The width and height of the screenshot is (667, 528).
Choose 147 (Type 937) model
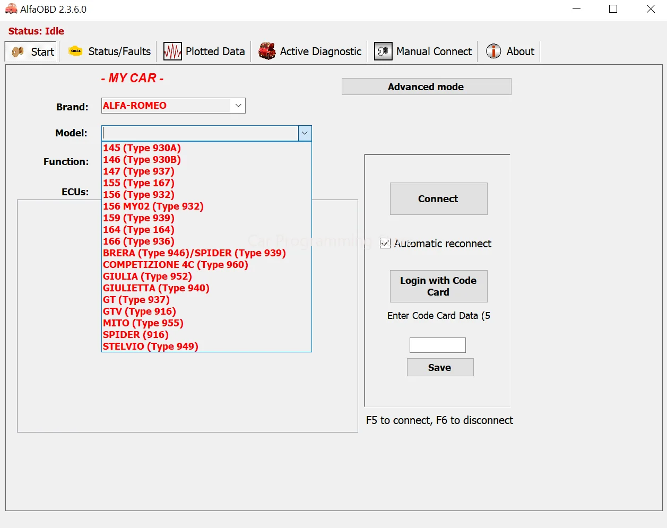(x=206, y=171)
